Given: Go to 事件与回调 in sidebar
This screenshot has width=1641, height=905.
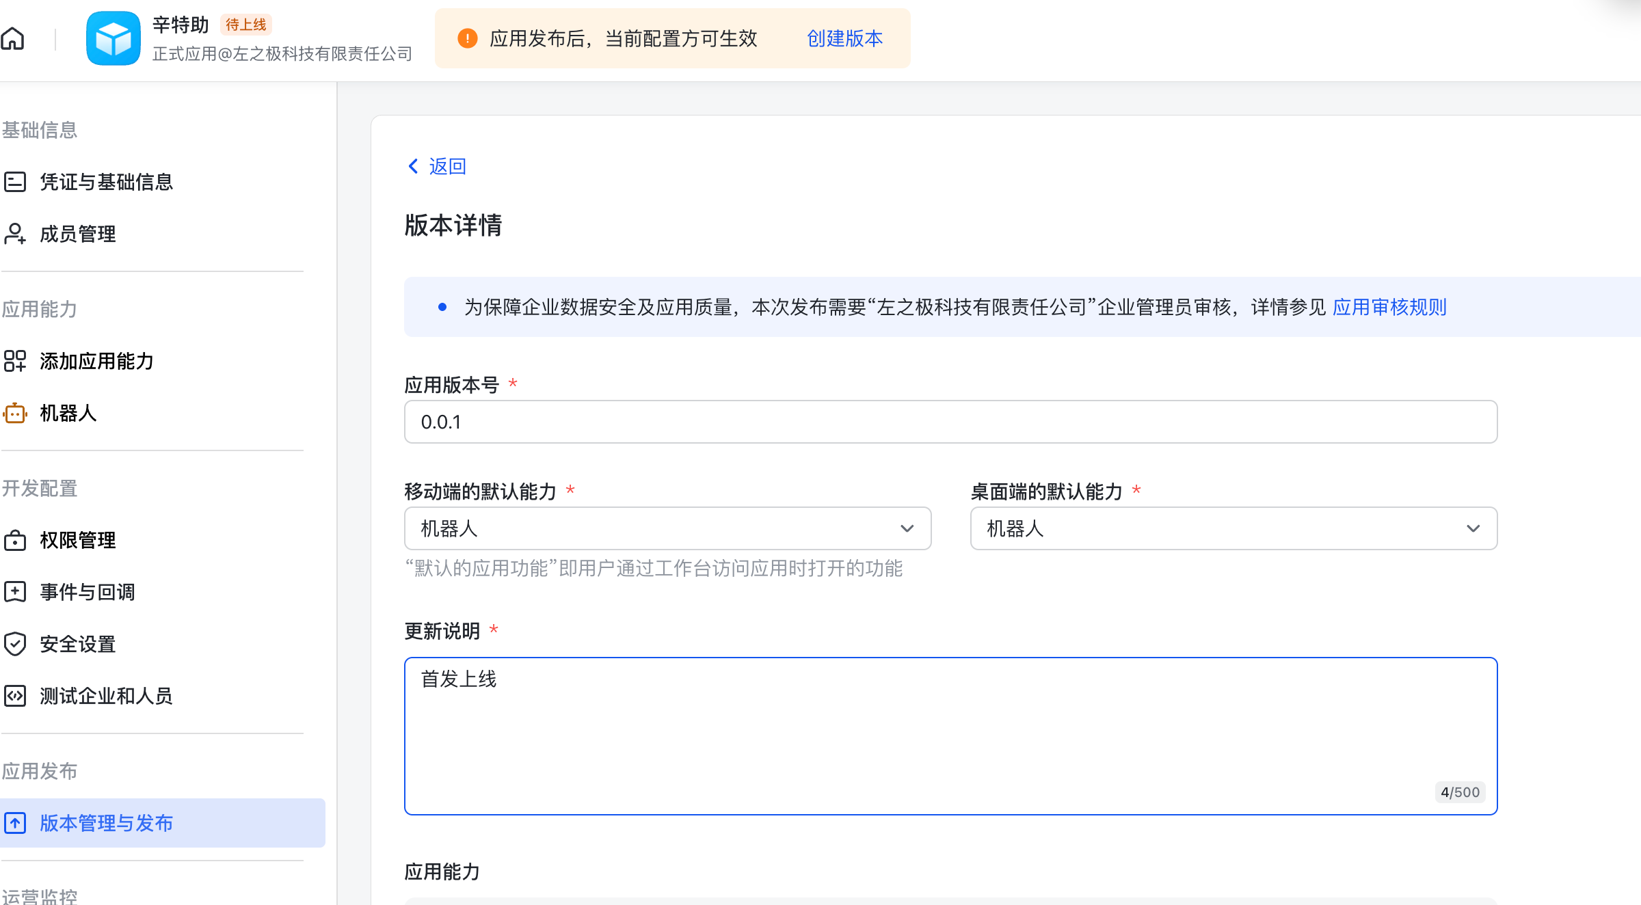Looking at the screenshot, I should [x=88, y=592].
